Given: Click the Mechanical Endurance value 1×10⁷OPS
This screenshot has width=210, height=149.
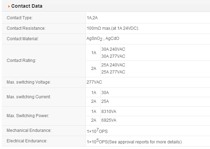Looking at the screenshot, I should (x=97, y=131).
